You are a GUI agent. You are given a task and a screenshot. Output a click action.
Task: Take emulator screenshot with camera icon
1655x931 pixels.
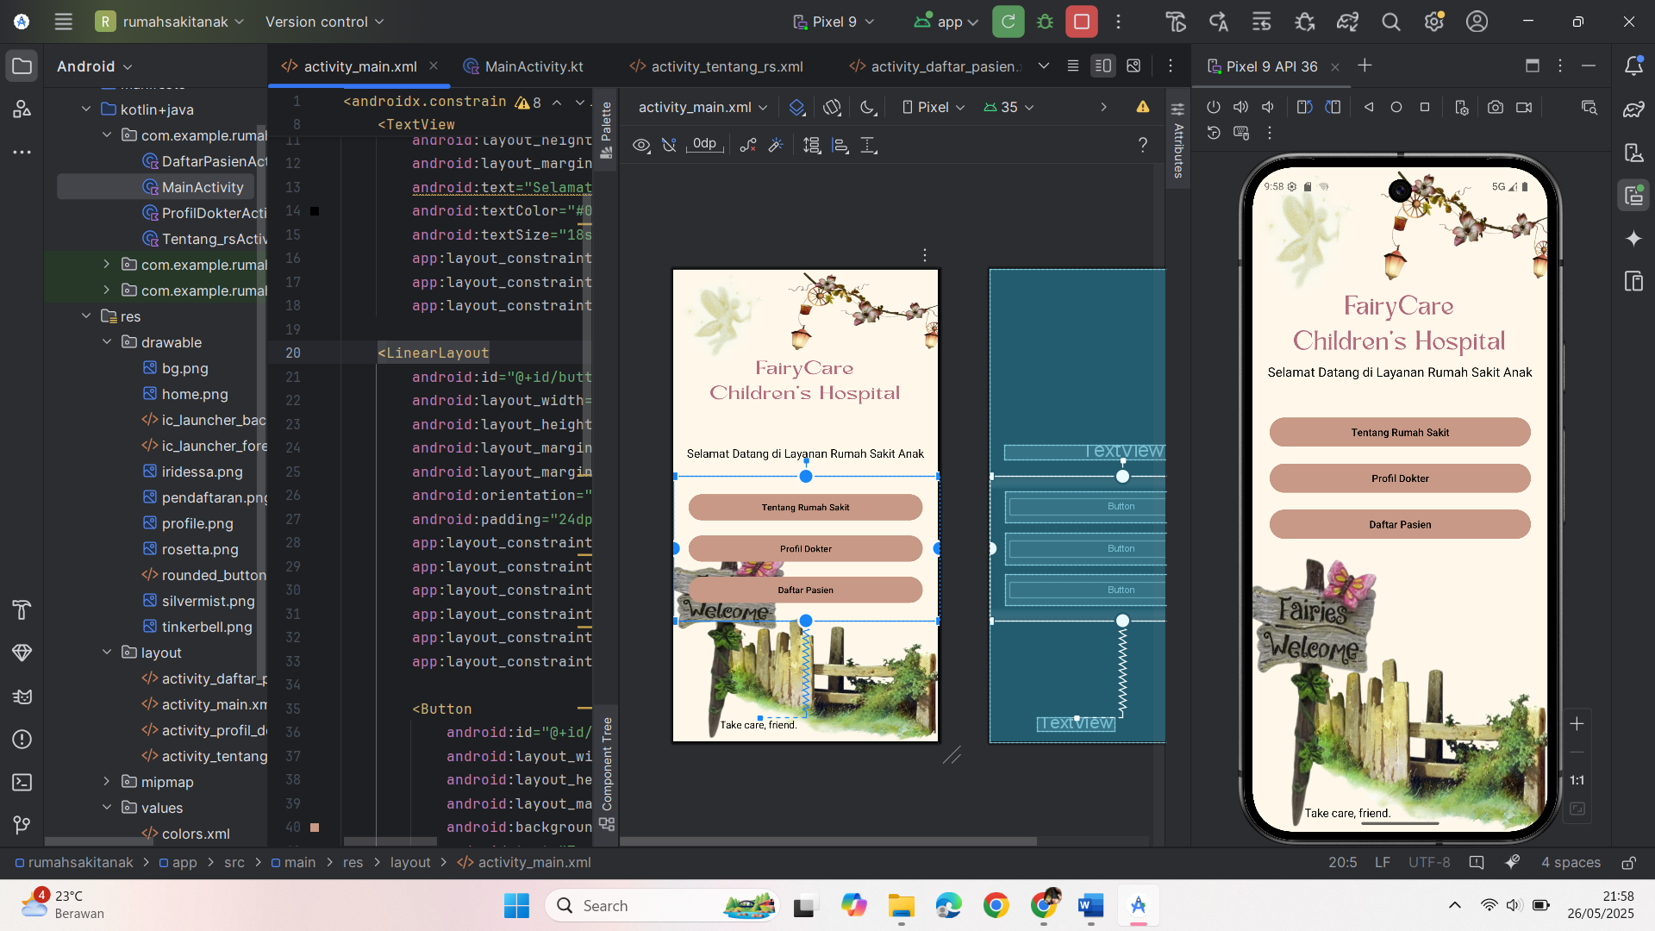[1496, 107]
